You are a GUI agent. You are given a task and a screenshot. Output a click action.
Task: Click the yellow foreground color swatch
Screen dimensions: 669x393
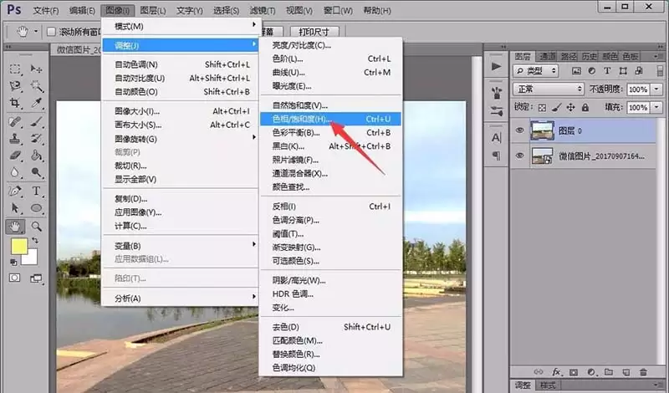point(18,246)
